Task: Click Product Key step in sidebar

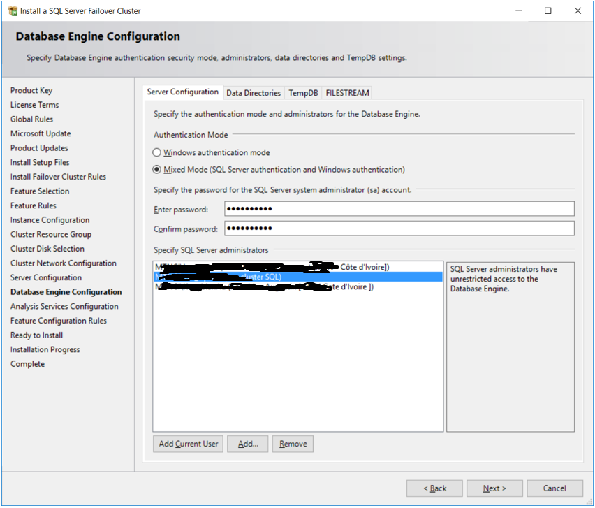Action: pos(31,91)
